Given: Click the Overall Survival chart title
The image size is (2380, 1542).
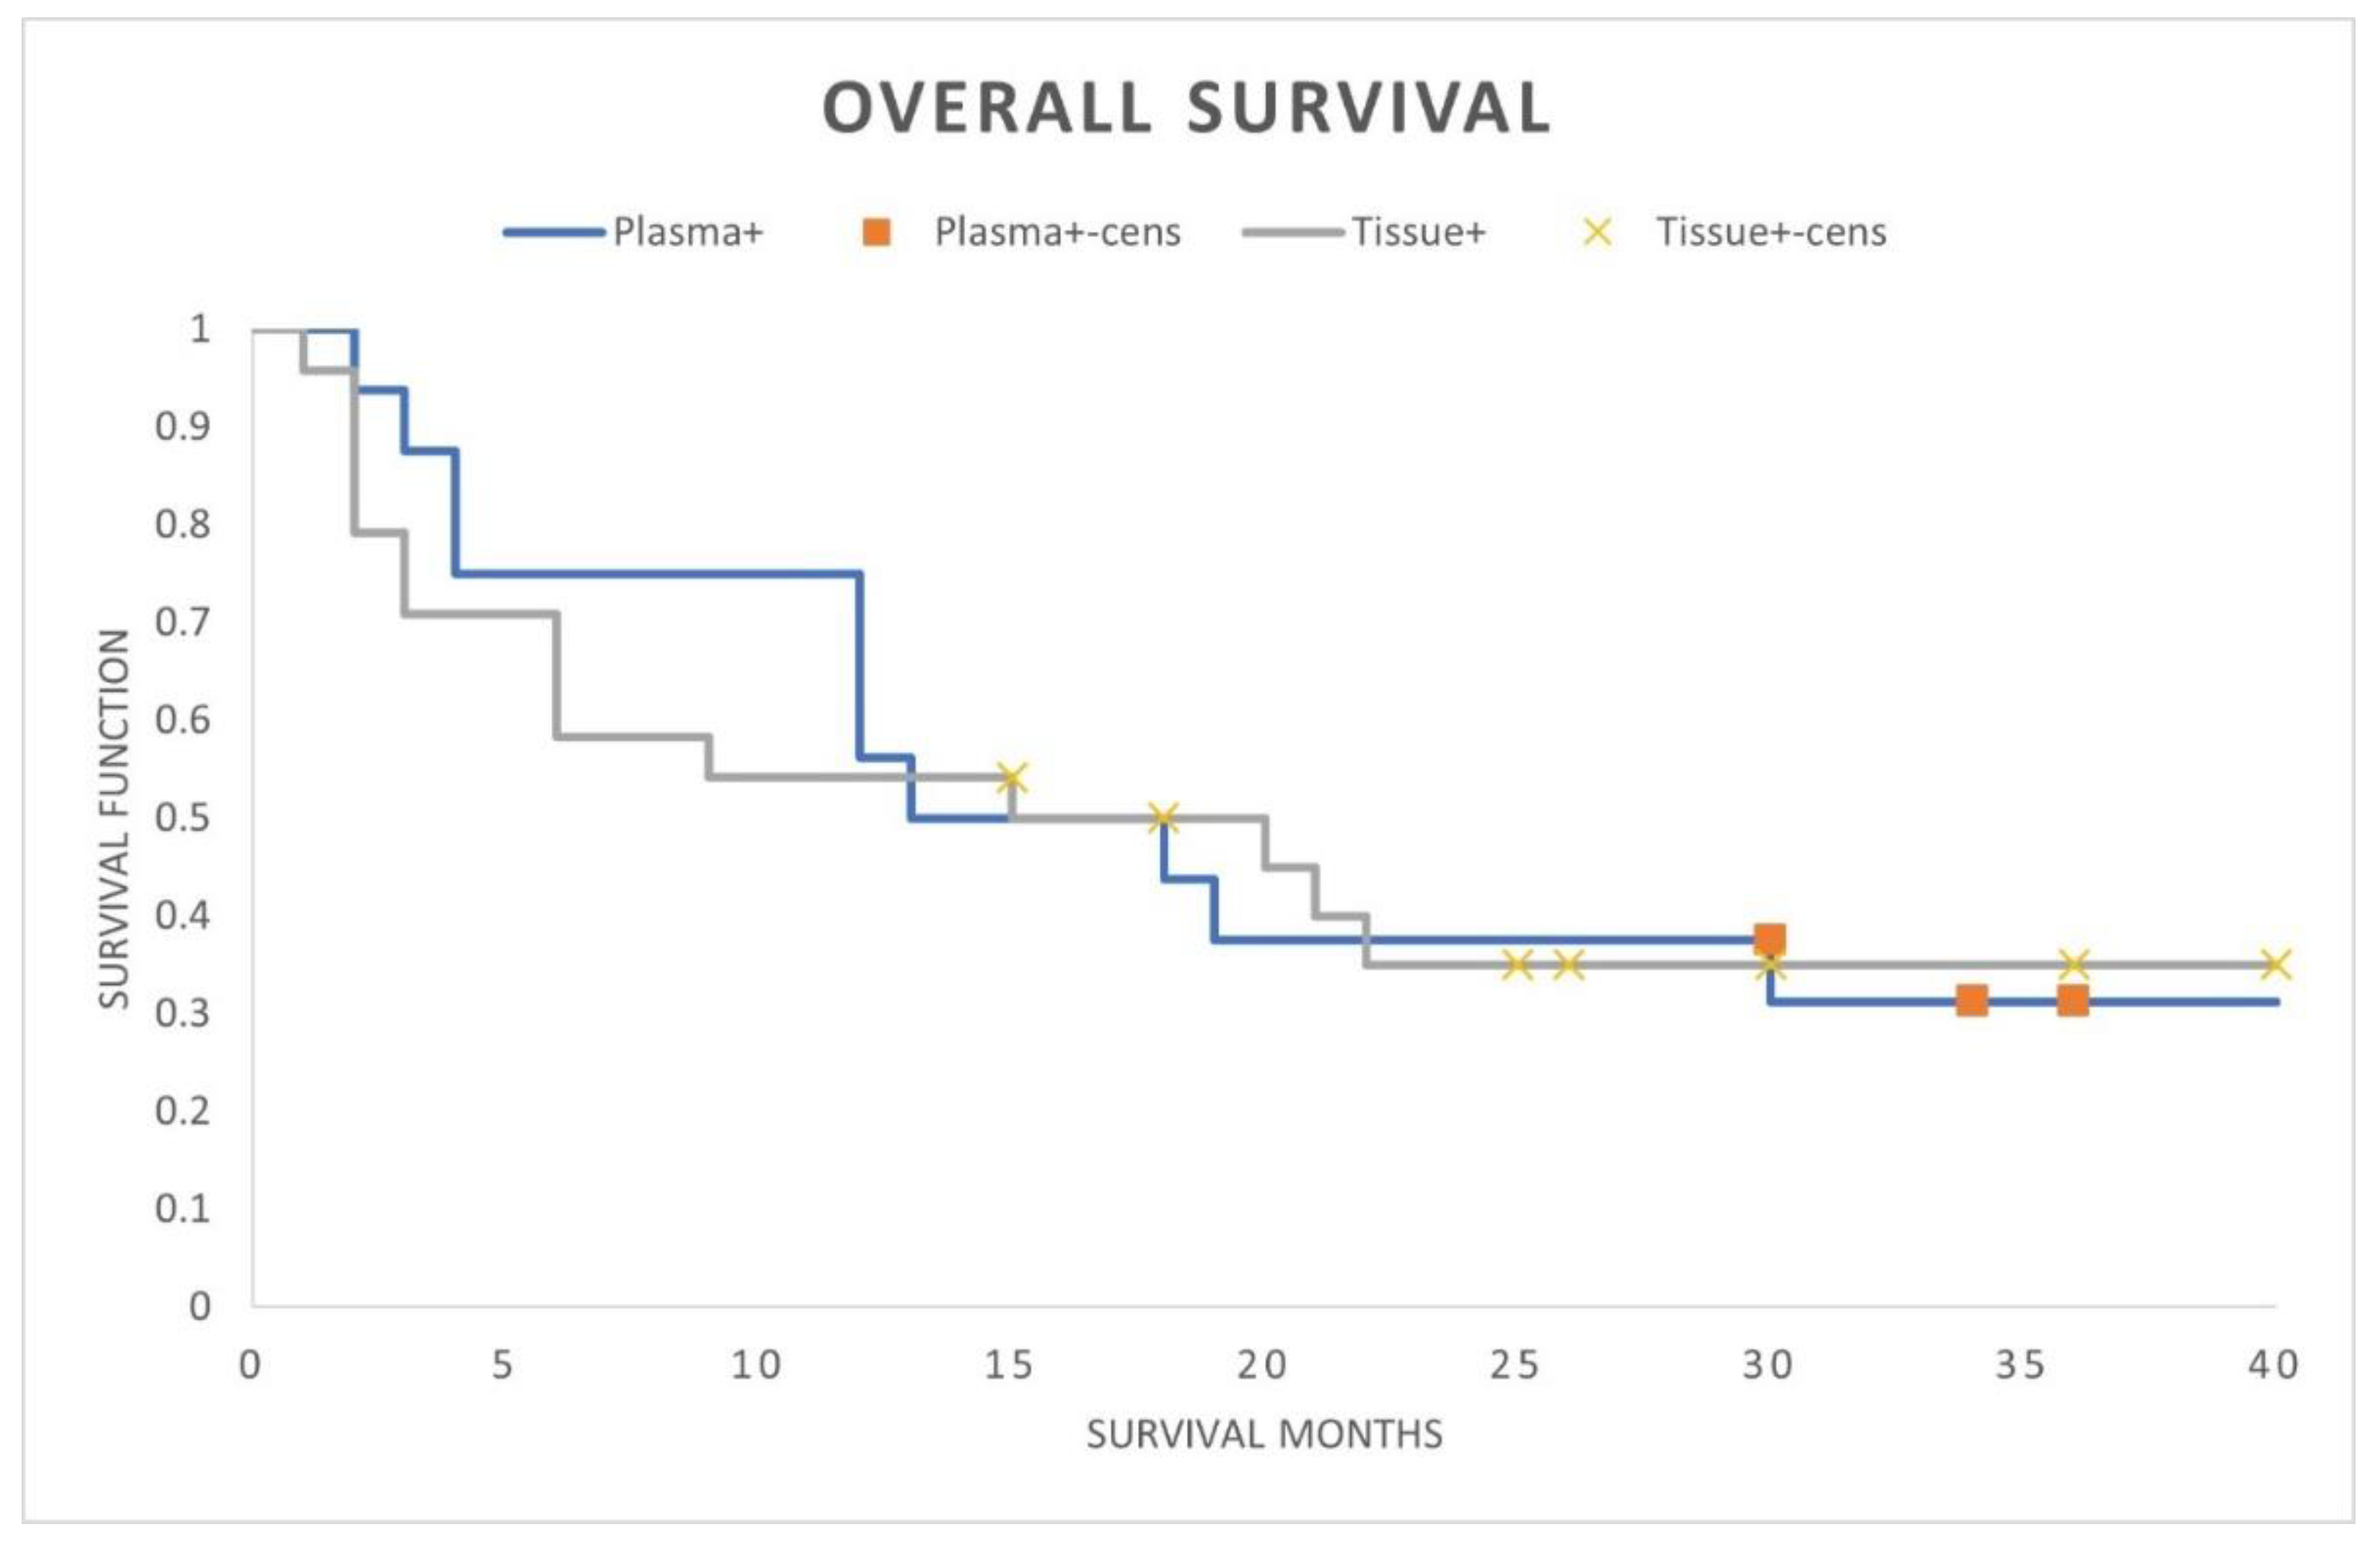Looking at the screenshot, I should pos(1186,108).
